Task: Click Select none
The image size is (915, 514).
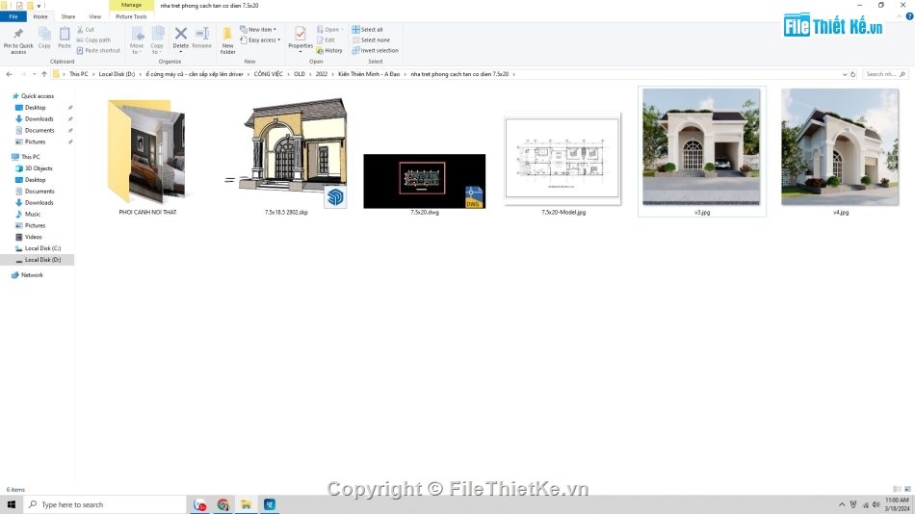Action: pos(371,39)
